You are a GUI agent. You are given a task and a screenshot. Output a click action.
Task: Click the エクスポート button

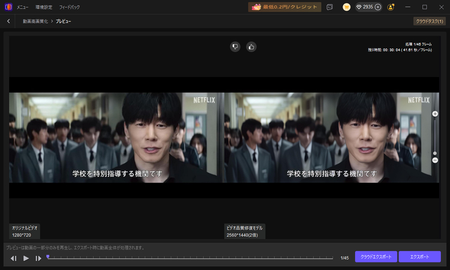pos(419,257)
